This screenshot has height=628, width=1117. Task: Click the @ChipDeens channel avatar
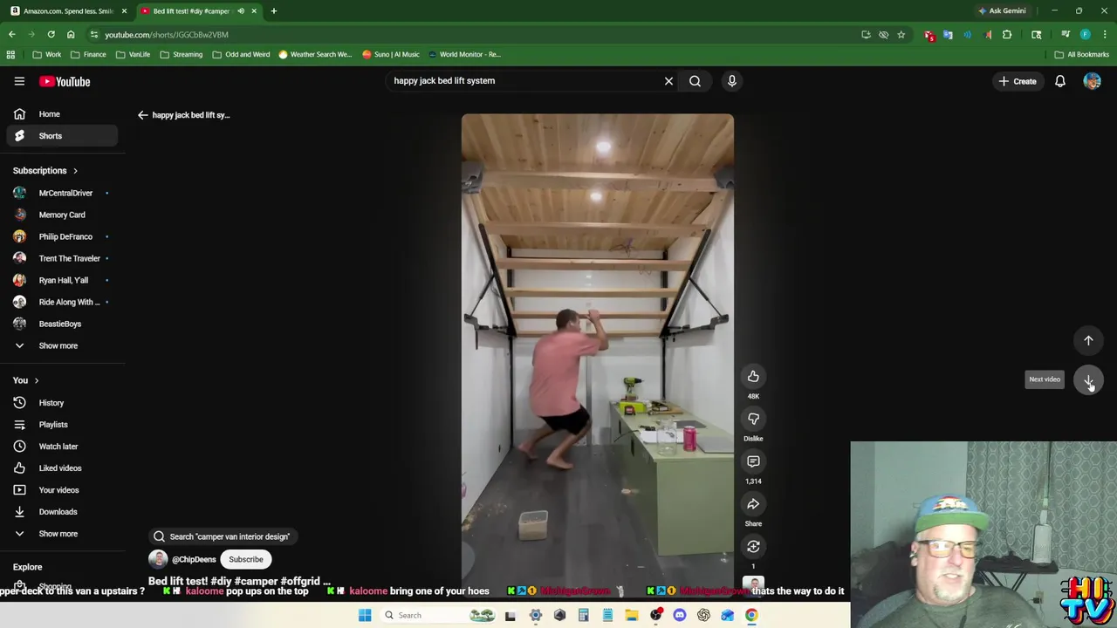pos(158,559)
